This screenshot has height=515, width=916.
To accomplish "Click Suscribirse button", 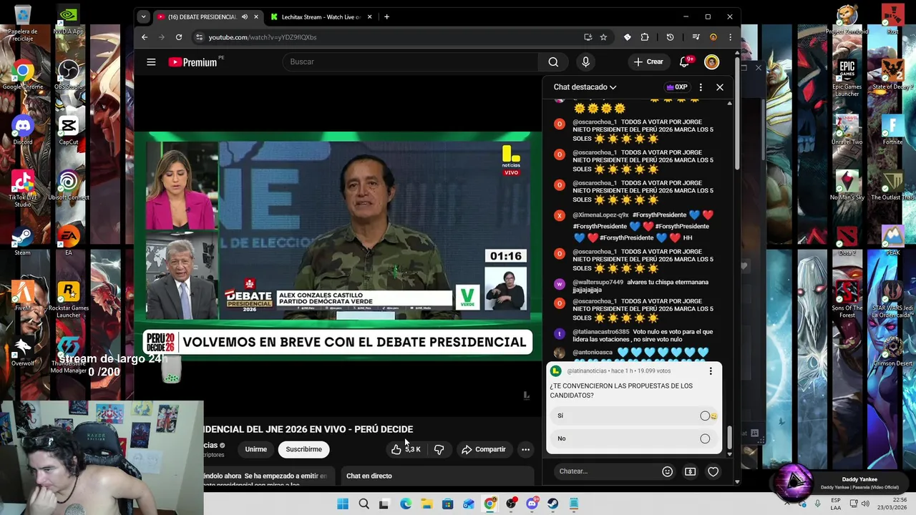I will point(303,449).
